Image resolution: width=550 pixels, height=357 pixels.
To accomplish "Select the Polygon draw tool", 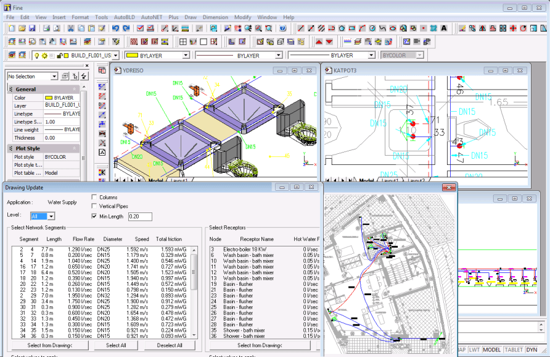I will 341,28.
